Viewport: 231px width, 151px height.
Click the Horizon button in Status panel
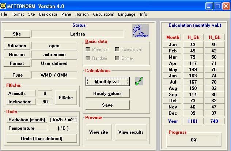[17, 55]
